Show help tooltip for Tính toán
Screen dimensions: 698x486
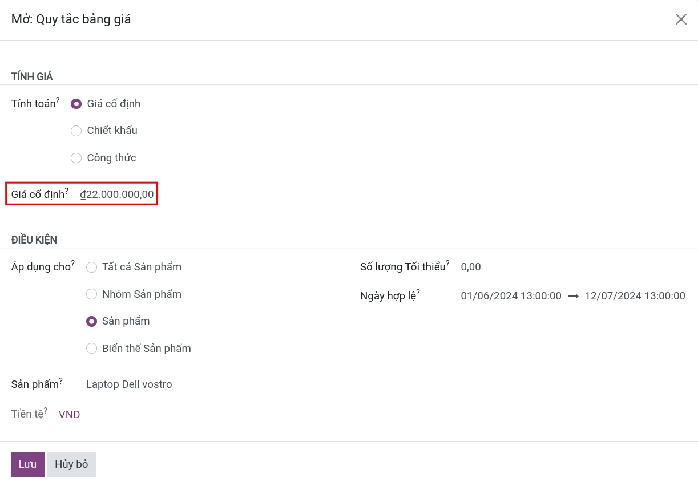[x=58, y=99]
